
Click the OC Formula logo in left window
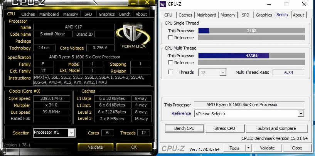click(133, 36)
